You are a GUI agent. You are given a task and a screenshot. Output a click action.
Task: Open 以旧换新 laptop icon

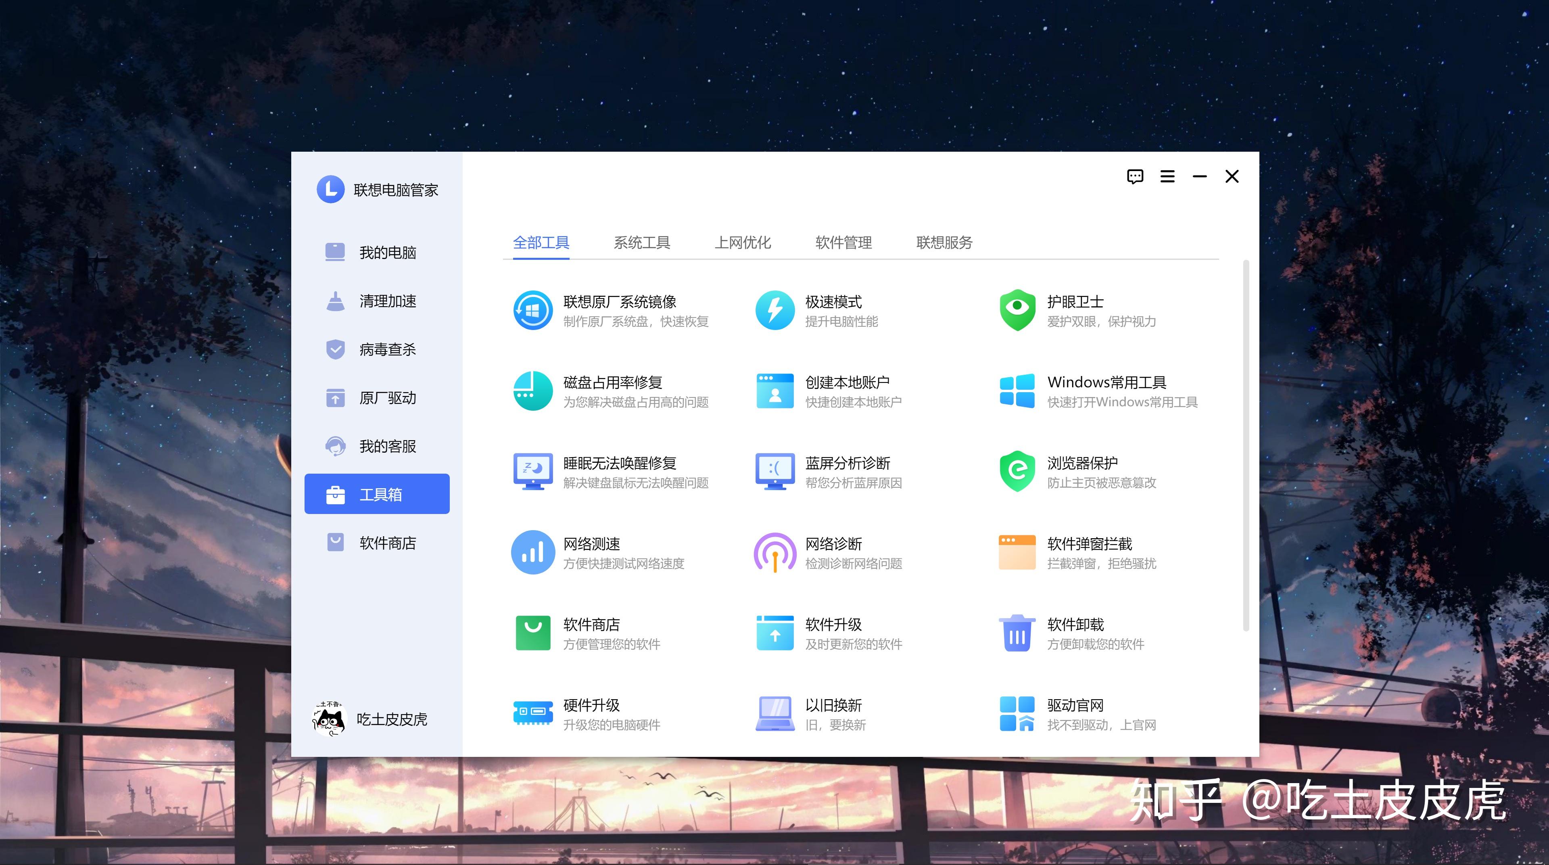(774, 713)
